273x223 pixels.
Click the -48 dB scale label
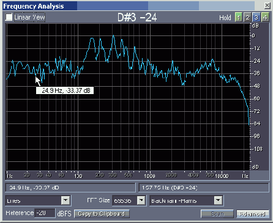click(x=256, y=86)
